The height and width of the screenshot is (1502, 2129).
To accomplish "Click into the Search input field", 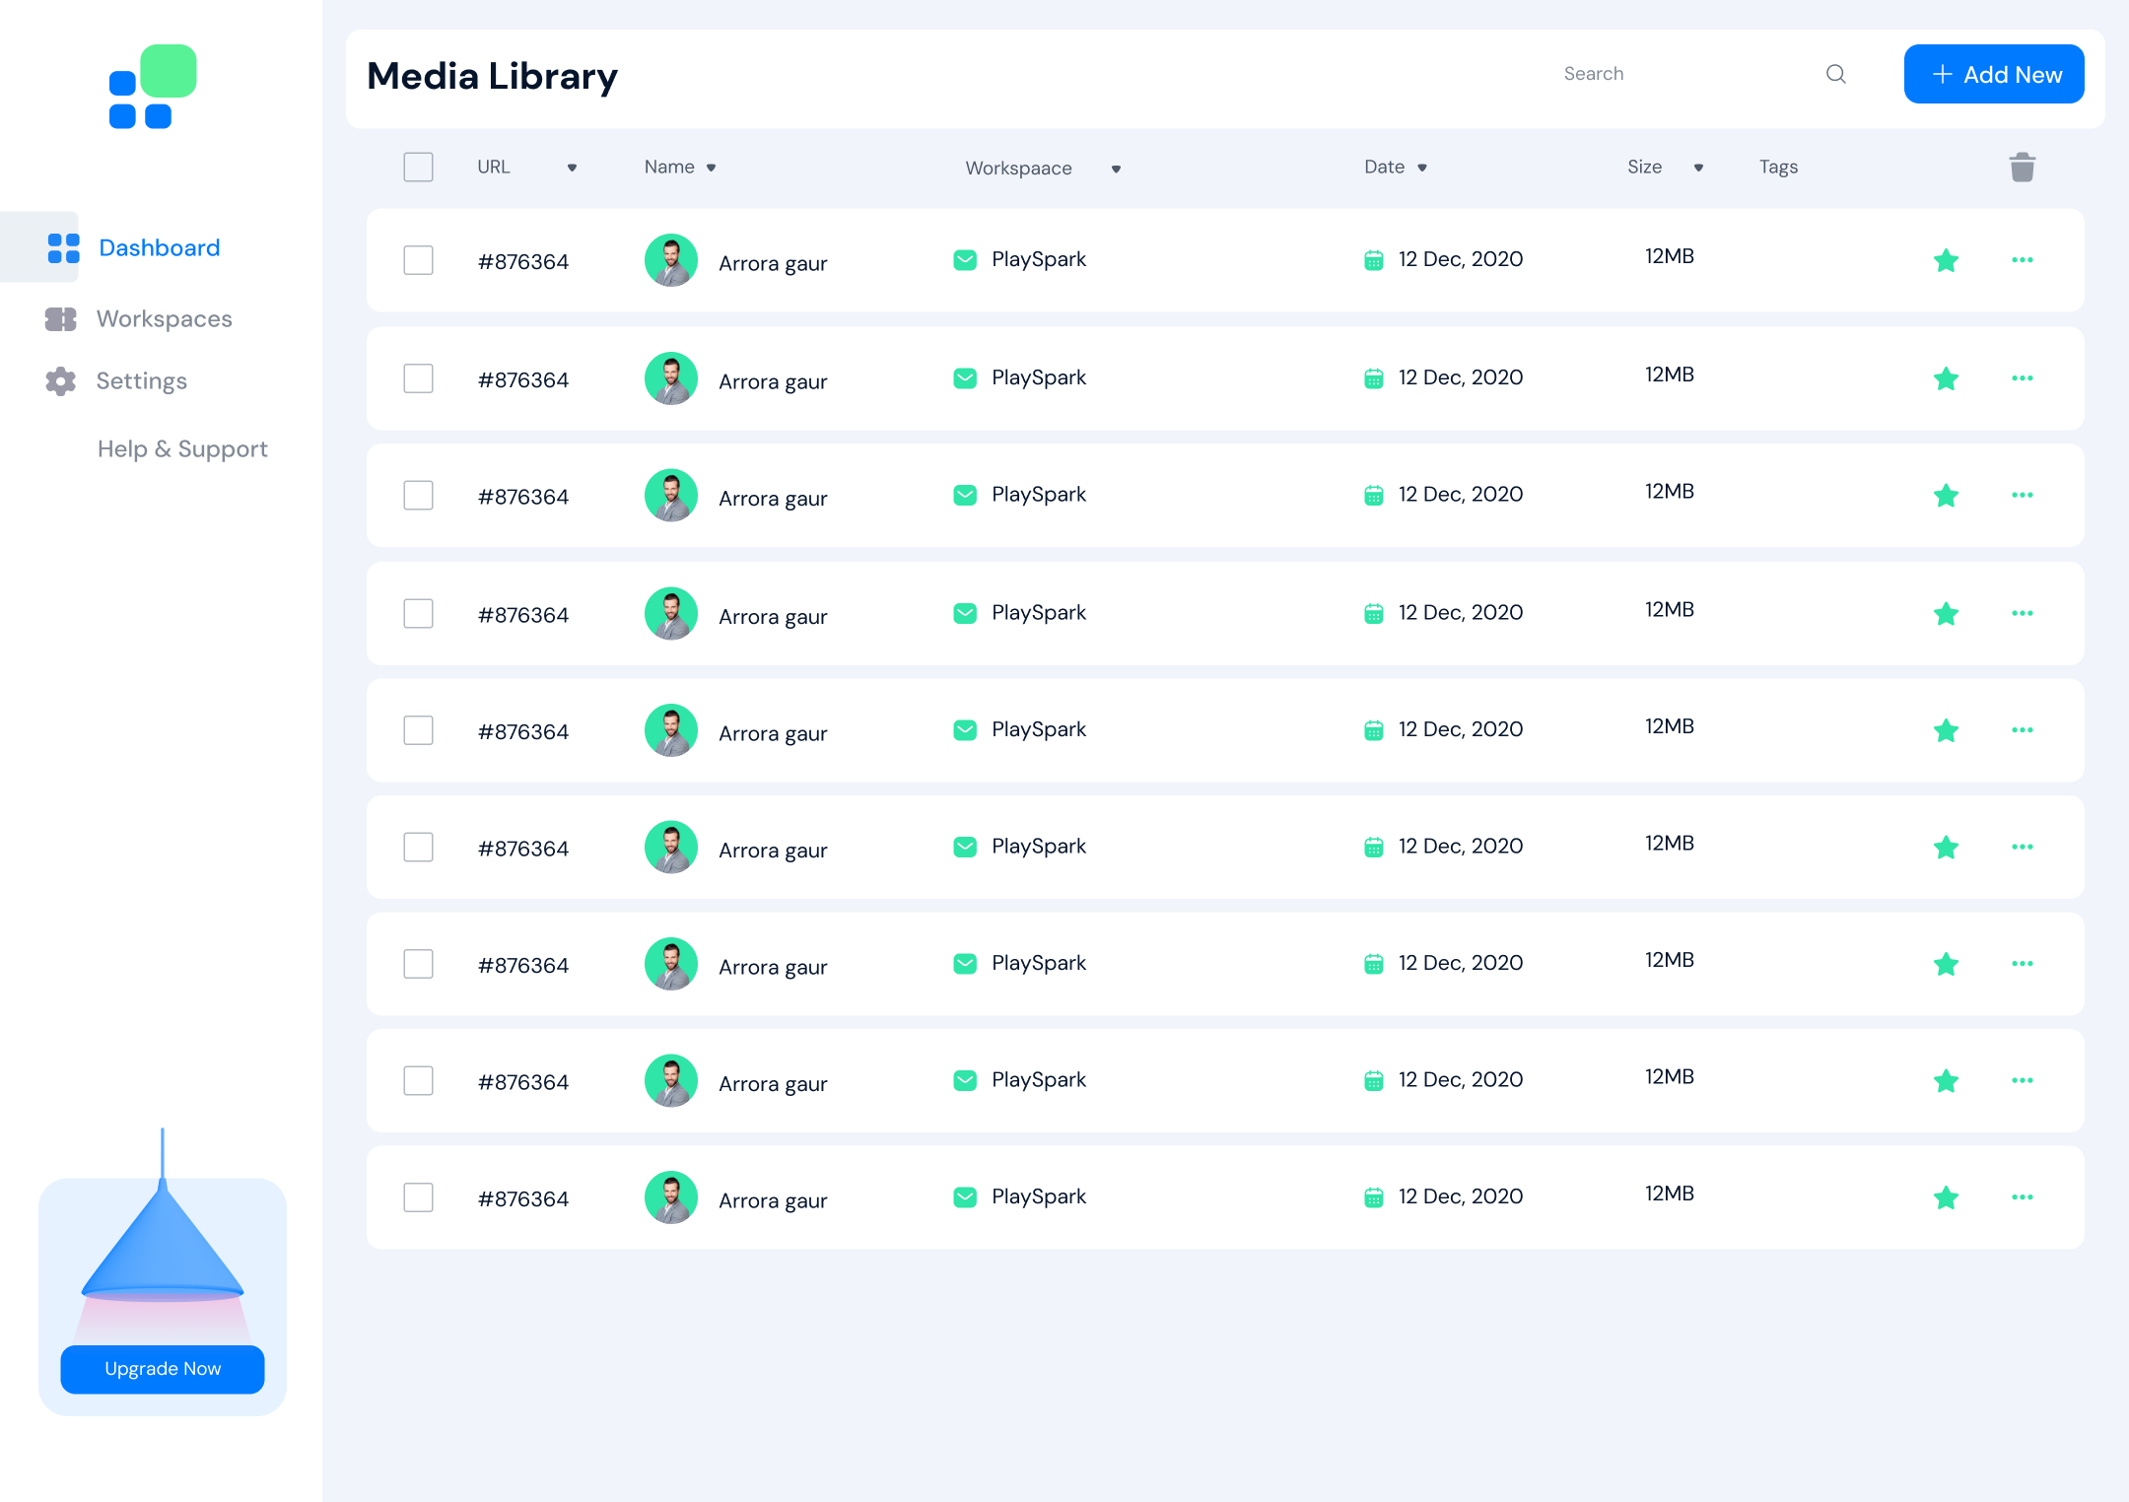I will point(1676,74).
